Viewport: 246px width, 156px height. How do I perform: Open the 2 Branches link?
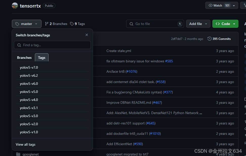[x=56, y=24]
